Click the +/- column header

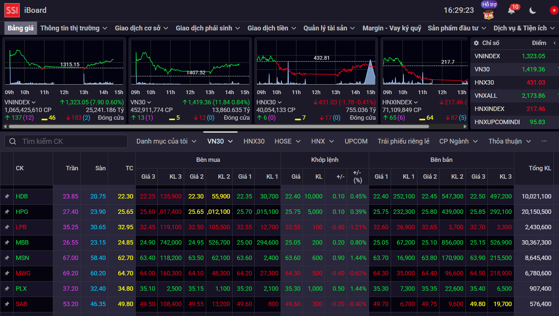click(340, 176)
